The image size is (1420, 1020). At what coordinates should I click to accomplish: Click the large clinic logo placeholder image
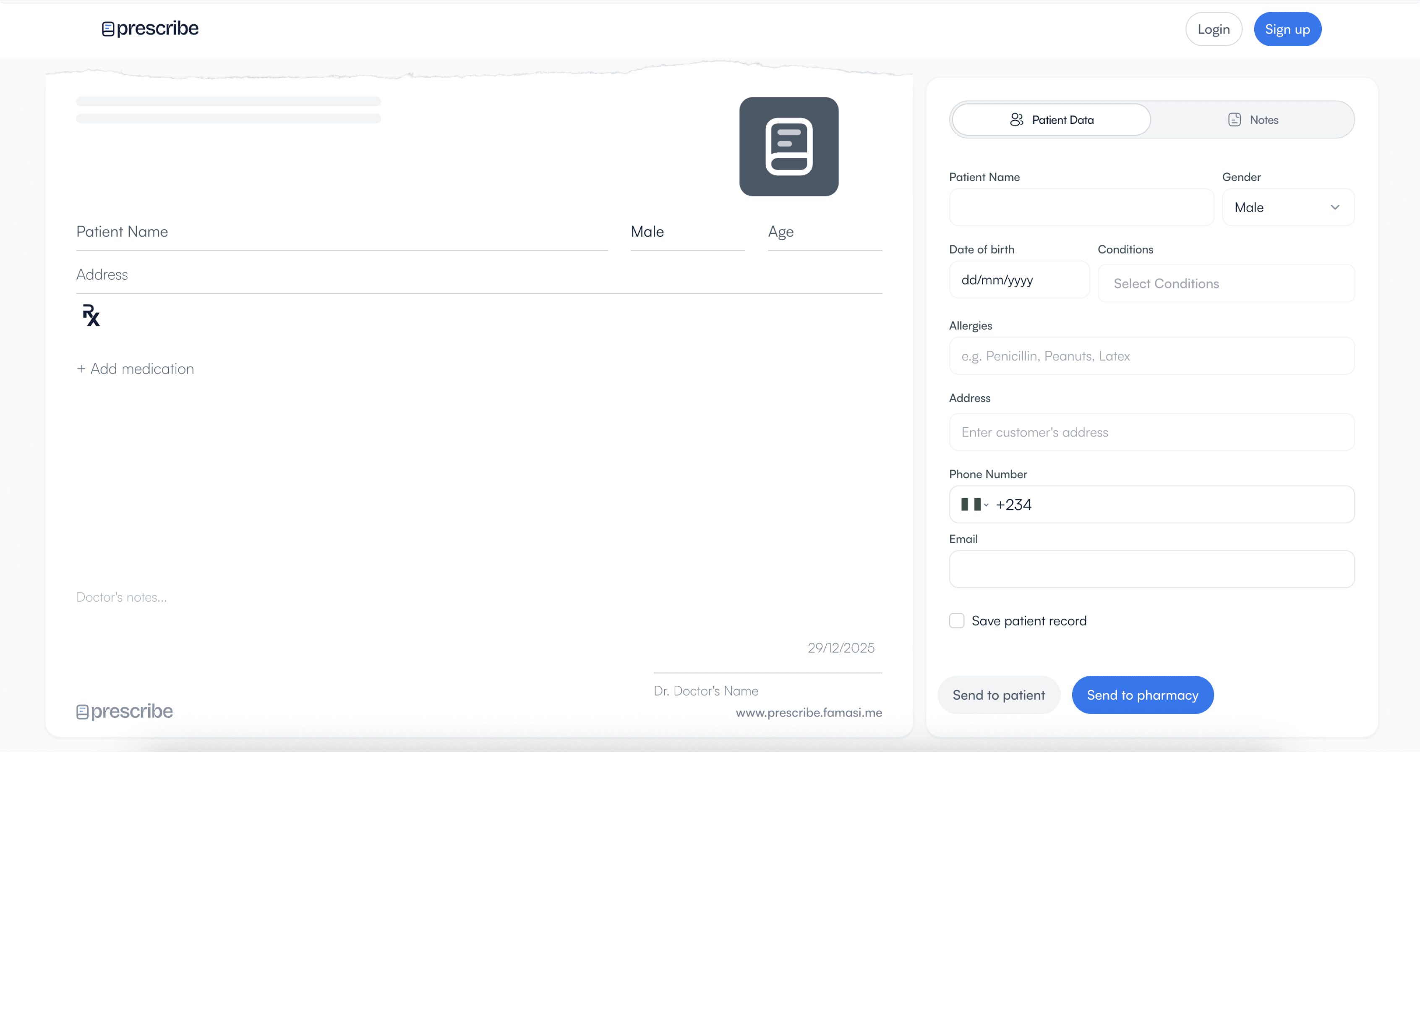(788, 146)
